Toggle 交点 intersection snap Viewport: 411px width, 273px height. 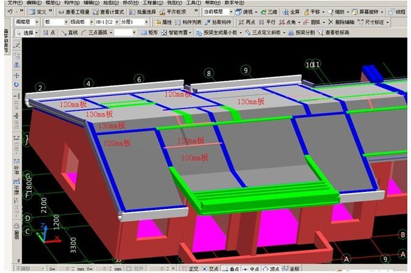pyautogui.click(x=213, y=268)
